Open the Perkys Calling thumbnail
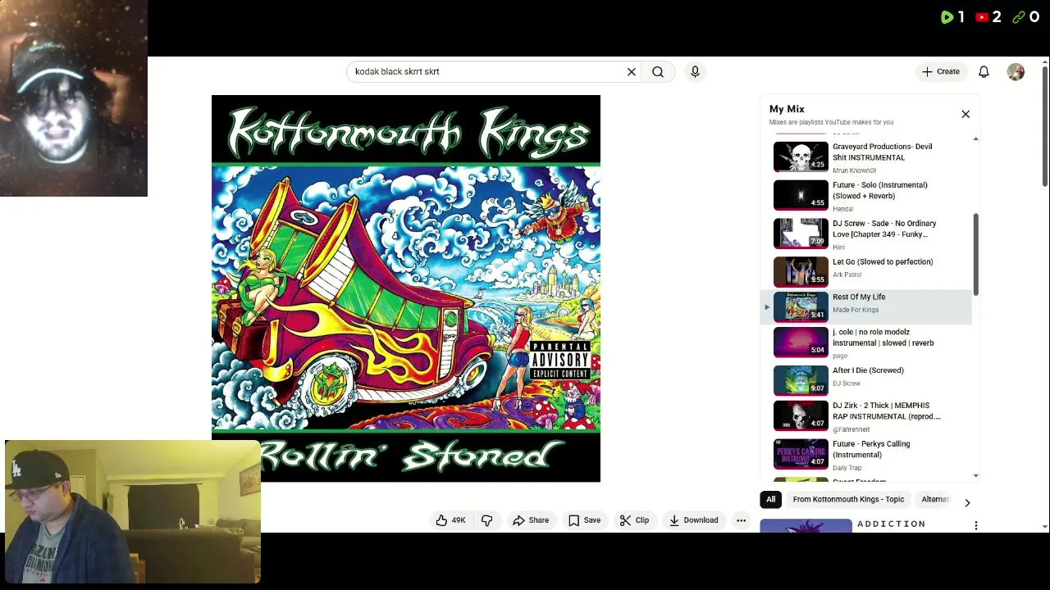Image resolution: width=1050 pixels, height=590 pixels. [801, 454]
